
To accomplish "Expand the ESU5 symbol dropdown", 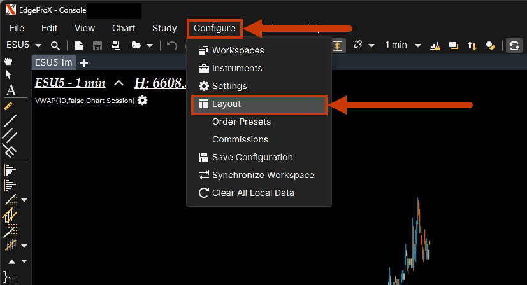I will tap(38, 45).
